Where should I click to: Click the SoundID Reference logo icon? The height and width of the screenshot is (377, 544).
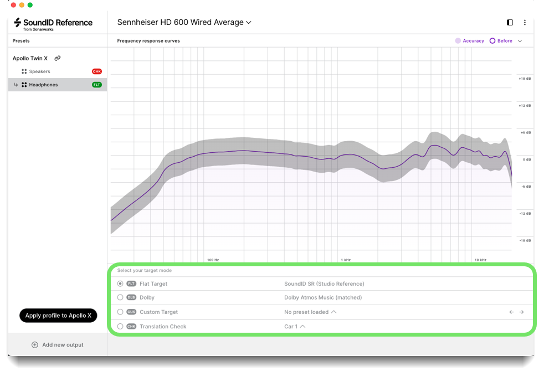[x=17, y=23]
